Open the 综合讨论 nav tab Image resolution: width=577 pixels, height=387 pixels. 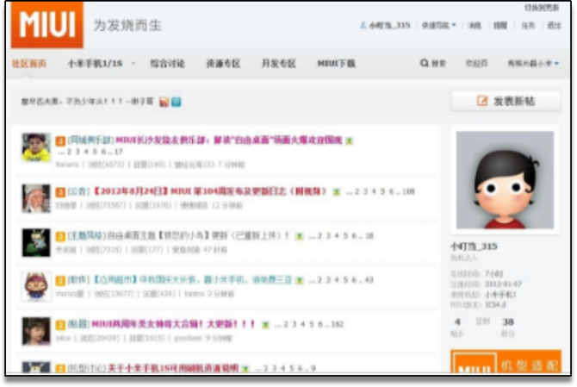167,64
